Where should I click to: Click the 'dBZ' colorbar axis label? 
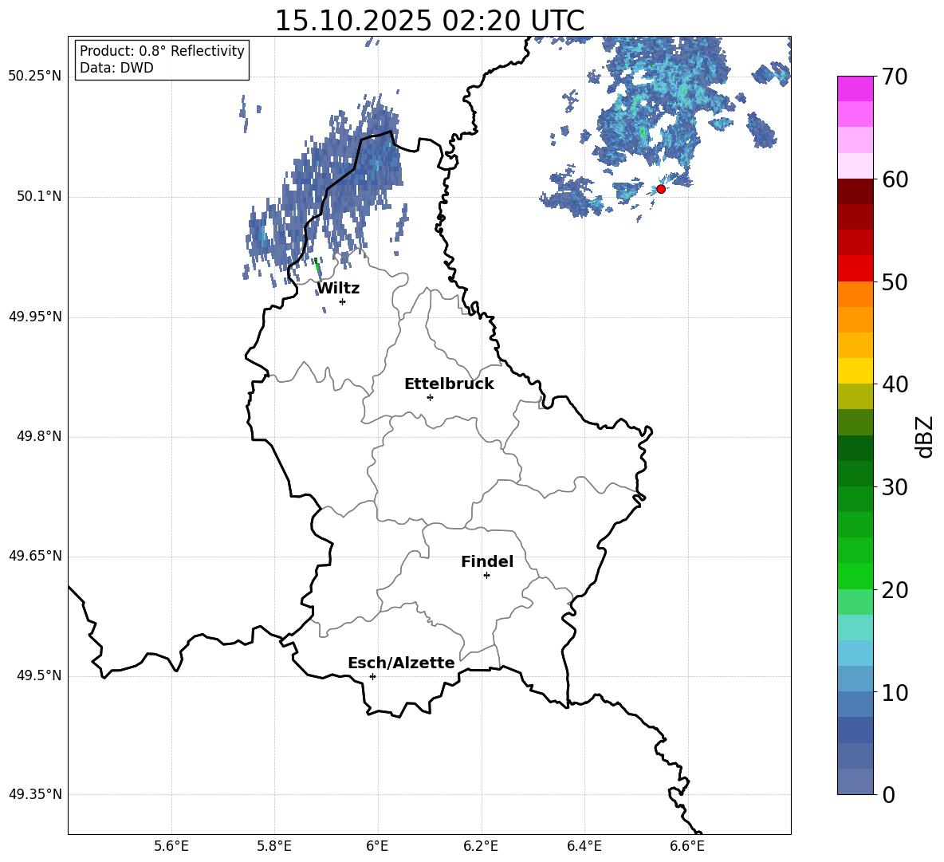[924, 436]
